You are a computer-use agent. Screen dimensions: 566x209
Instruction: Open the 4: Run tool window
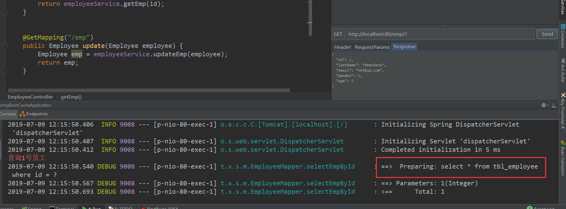point(92,207)
